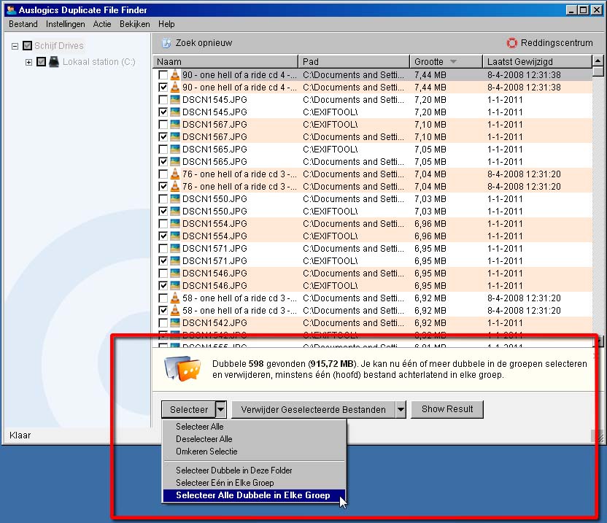Toggle the Schijf Drives checkbox
607x523 pixels.
[x=27, y=46]
